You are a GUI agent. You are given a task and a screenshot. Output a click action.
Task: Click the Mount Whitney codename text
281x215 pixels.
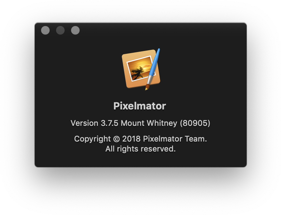point(149,123)
